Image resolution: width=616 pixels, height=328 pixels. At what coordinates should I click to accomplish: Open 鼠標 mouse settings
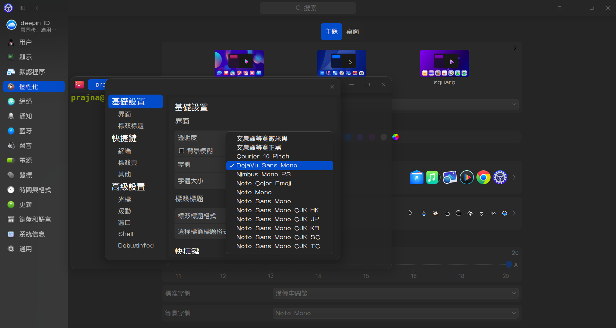34,175
